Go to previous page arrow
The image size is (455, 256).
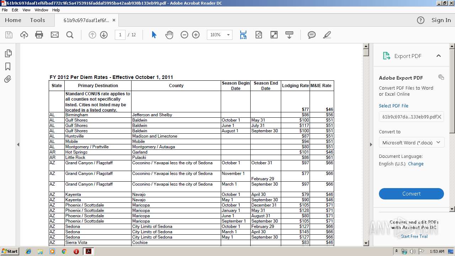click(x=92, y=35)
